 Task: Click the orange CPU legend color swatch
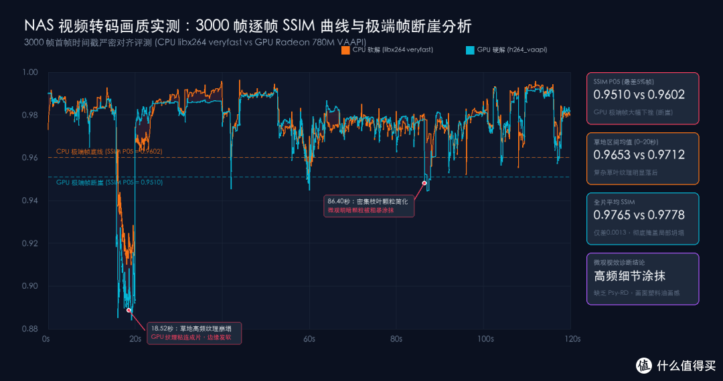click(346, 50)
